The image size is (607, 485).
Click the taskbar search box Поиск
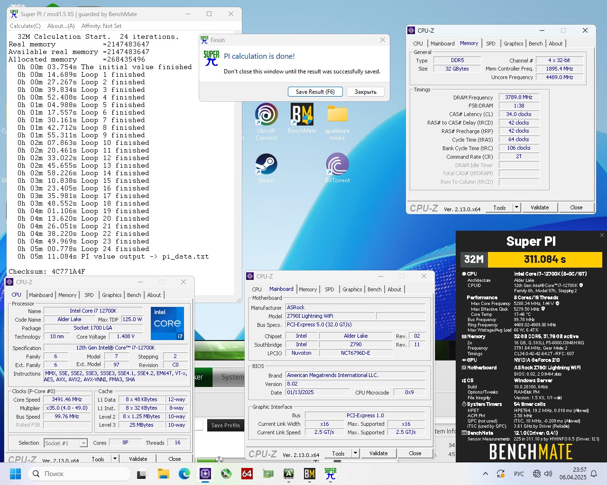click(79, 474)
